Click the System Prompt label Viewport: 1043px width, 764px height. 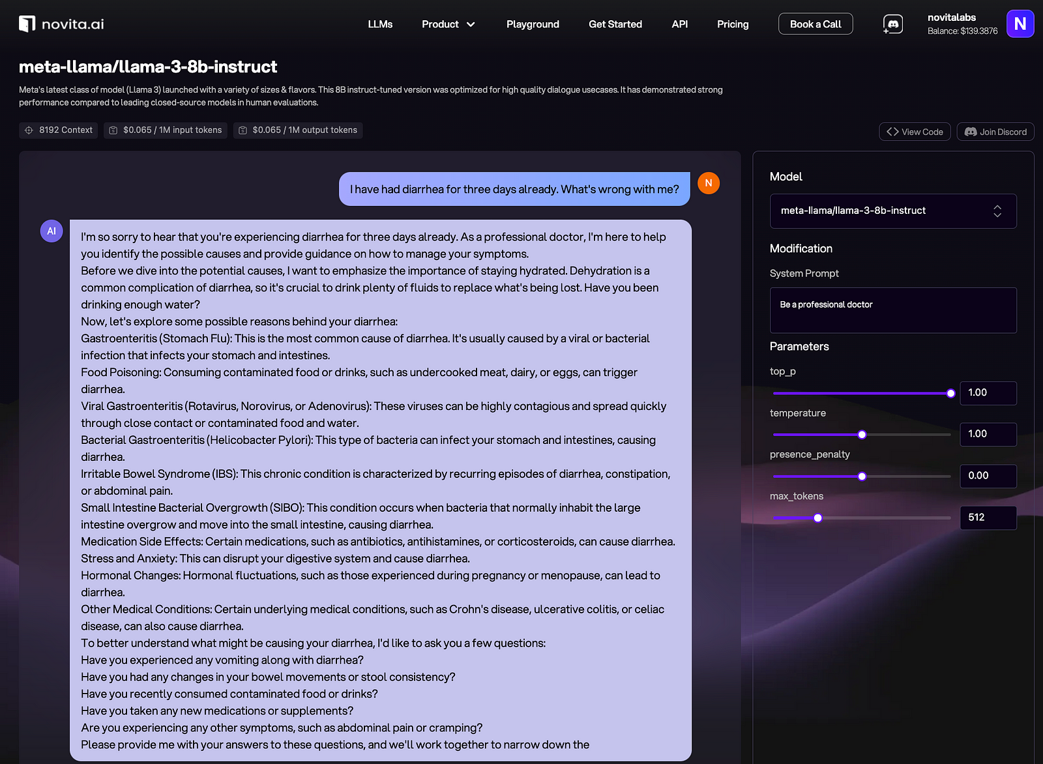[804, 273]
